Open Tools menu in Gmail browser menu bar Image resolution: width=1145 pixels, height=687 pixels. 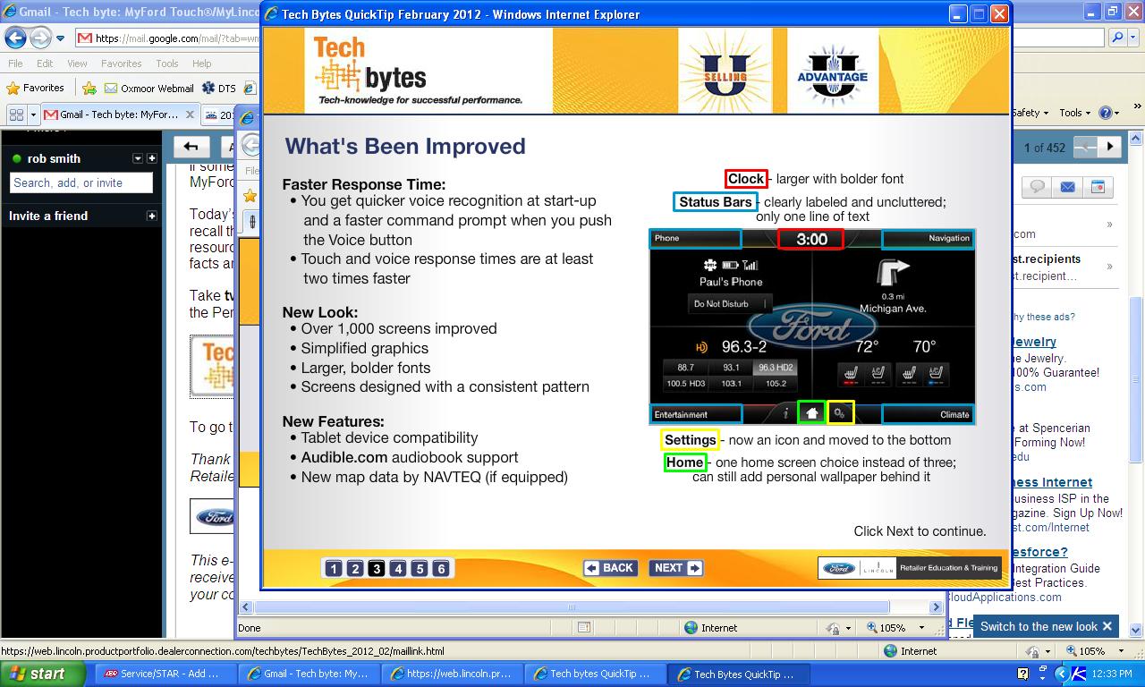167,64
